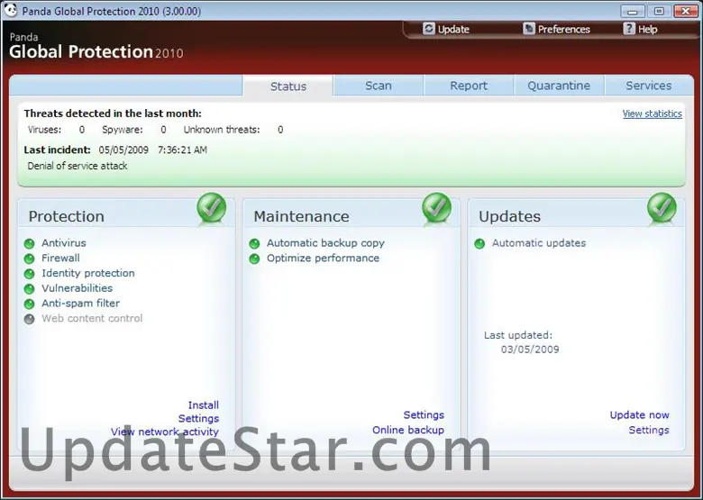Select the Antivirus protection item

[x=64, y=243]
